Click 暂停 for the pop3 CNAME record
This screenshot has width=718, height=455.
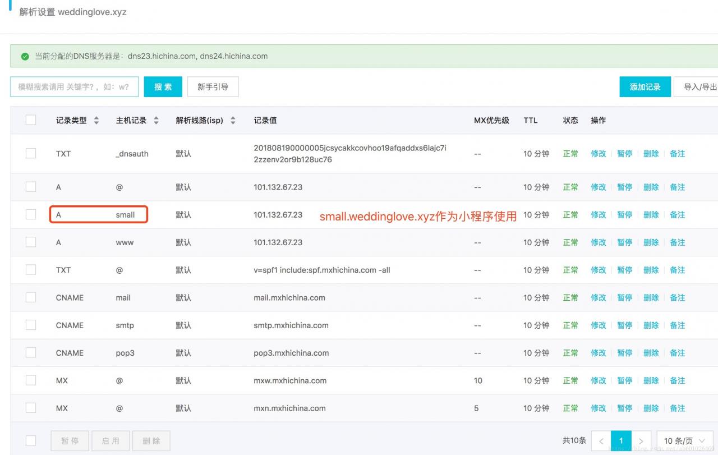625,353
